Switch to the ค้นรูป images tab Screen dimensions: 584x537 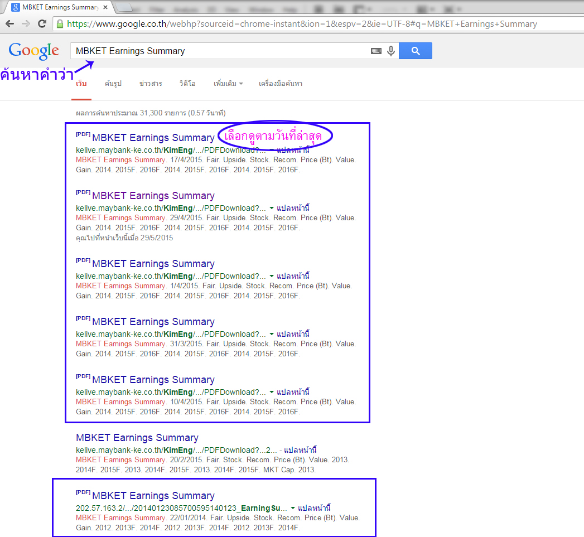tap(113, 84)
